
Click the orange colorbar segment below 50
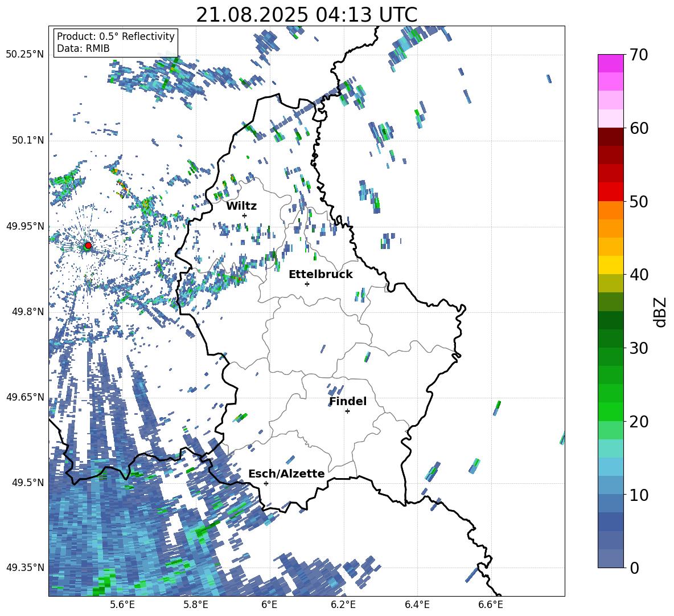point(610,210)
